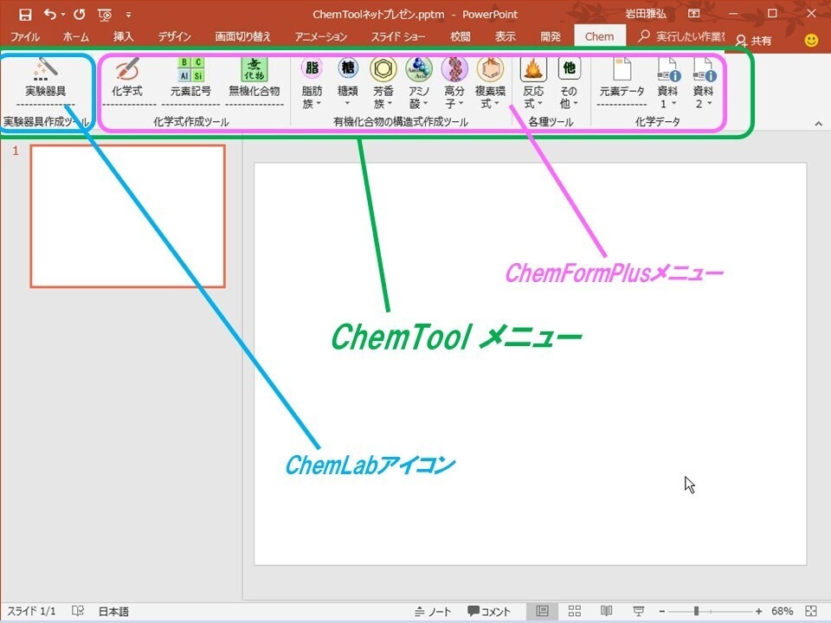Open the 反応式 reaction formula dropdown
Screen dimensions: 831x623
tap(533, 83)
